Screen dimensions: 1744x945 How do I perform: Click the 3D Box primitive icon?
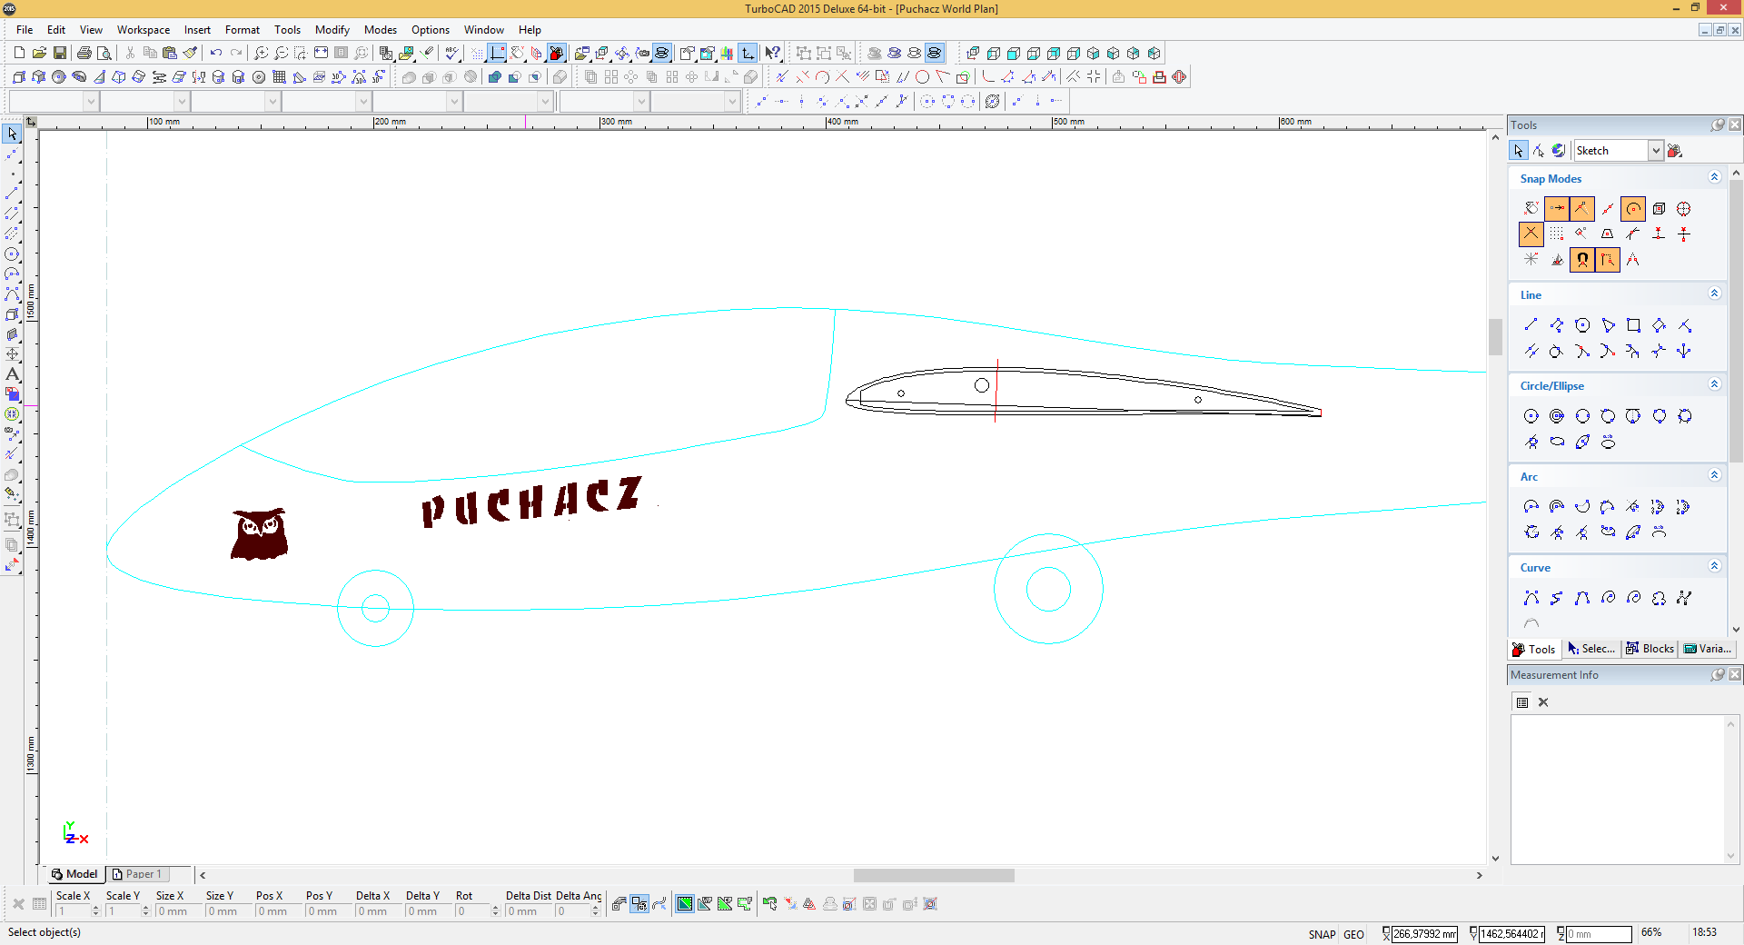pos(19,77)
